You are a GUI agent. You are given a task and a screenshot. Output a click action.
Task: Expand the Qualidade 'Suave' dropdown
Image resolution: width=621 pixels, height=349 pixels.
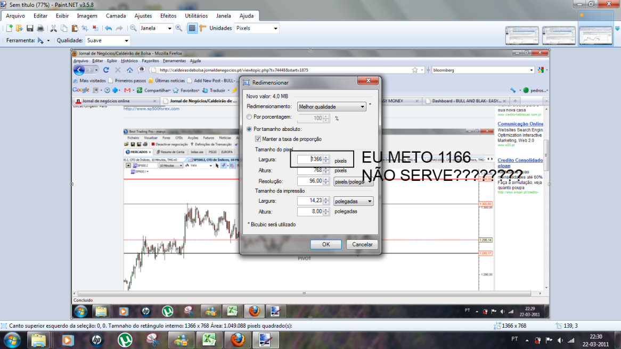coord(108,40)
